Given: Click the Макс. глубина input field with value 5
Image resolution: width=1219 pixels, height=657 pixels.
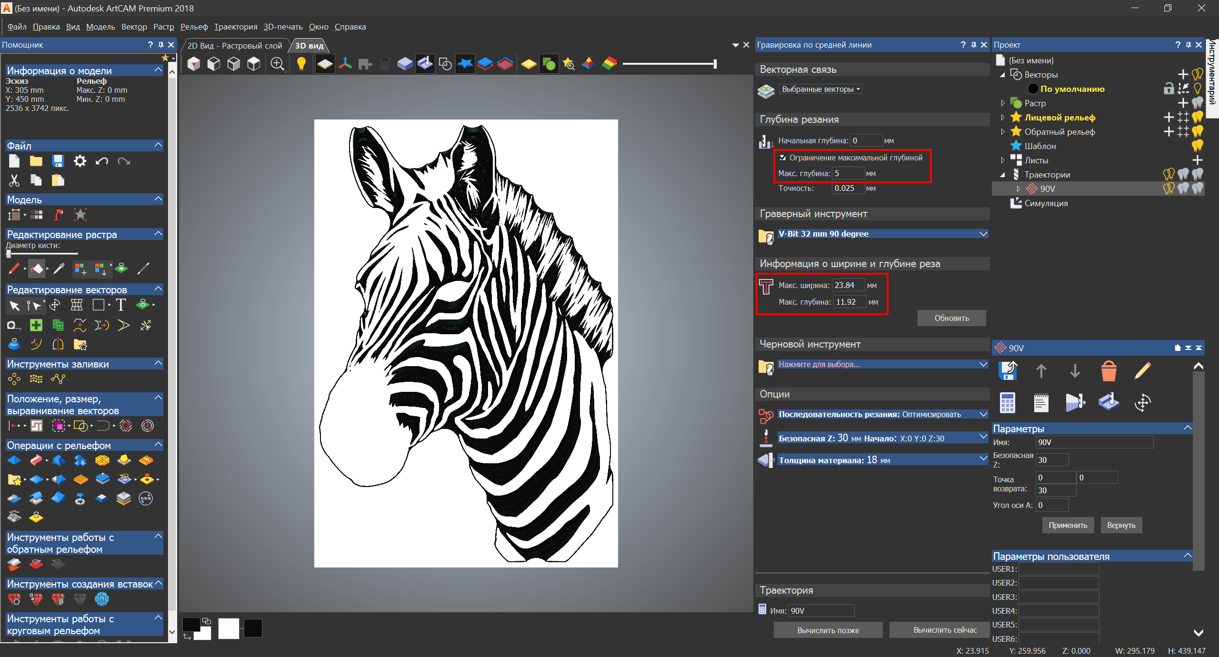Looking at the screenshot, I should (x=848, y=173).
